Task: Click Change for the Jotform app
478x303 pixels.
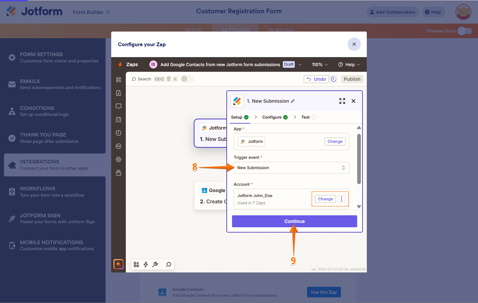Action: click(335, 142)
